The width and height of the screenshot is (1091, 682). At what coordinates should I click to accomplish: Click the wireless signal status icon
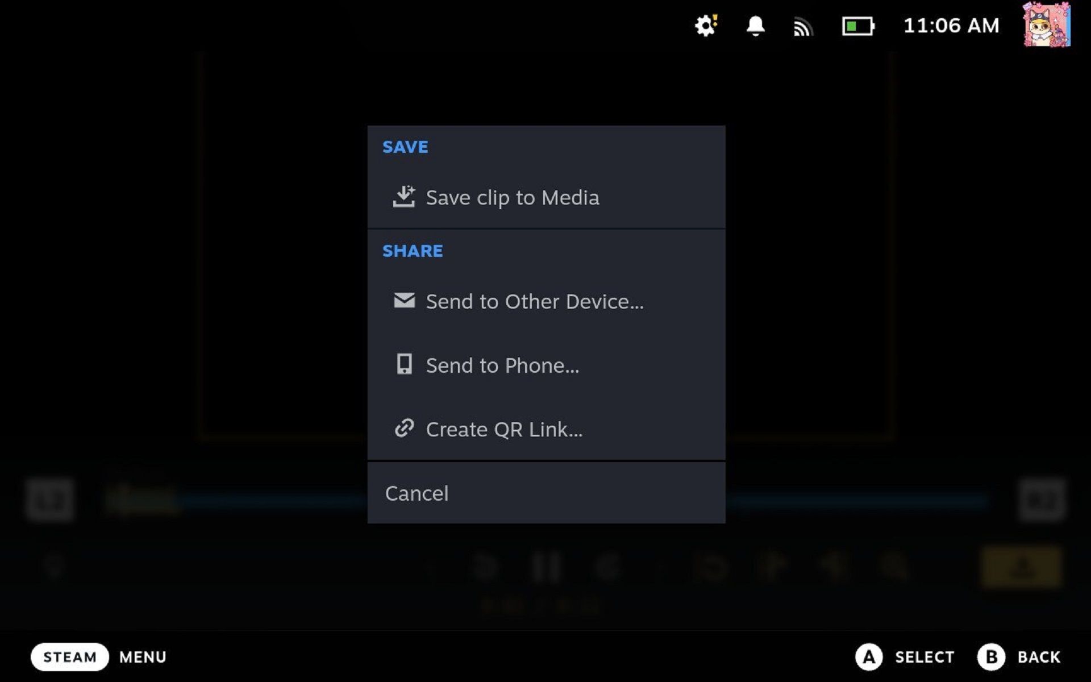pos(804,26)
